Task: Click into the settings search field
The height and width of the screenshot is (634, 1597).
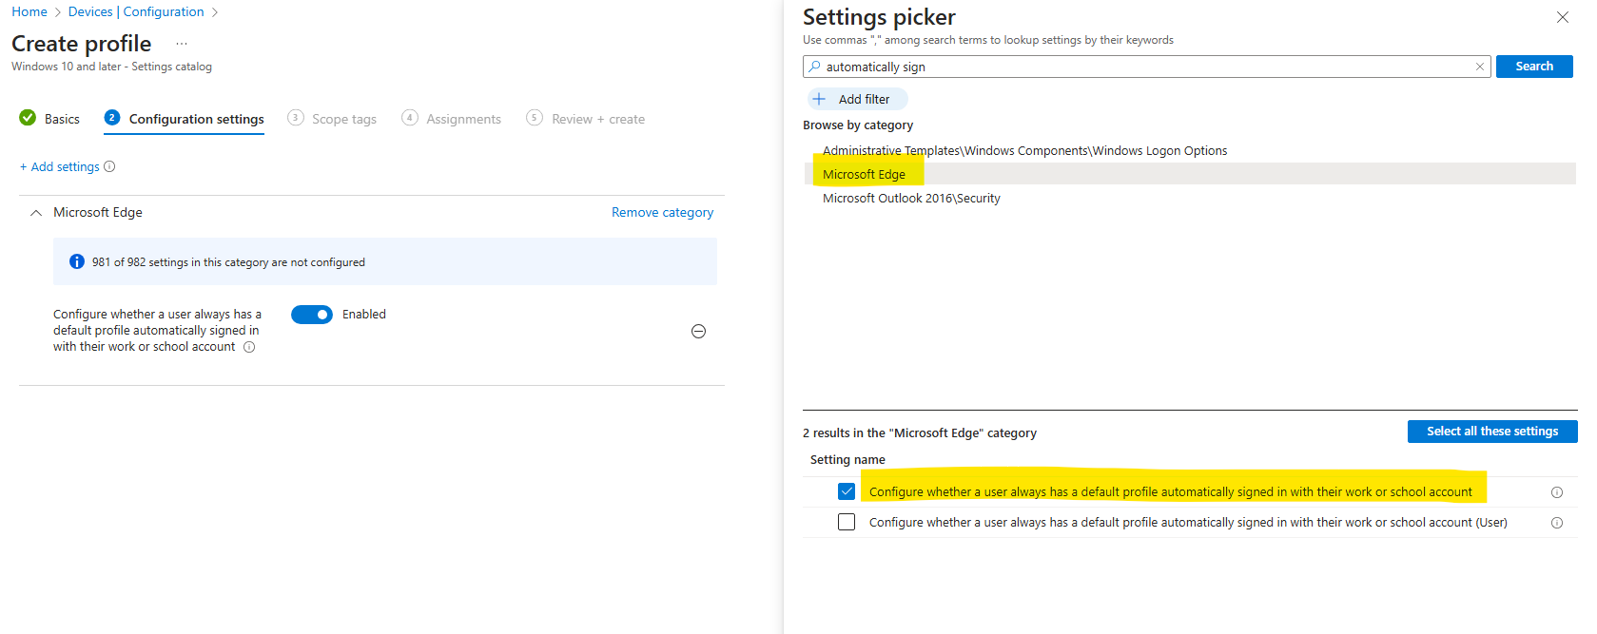Action: click(1146, 67)
